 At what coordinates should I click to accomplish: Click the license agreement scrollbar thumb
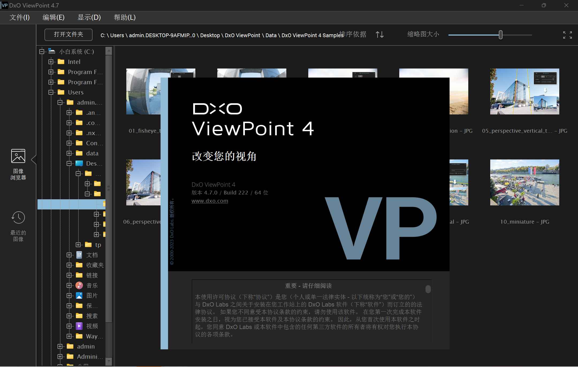click(x=428, y=289)
